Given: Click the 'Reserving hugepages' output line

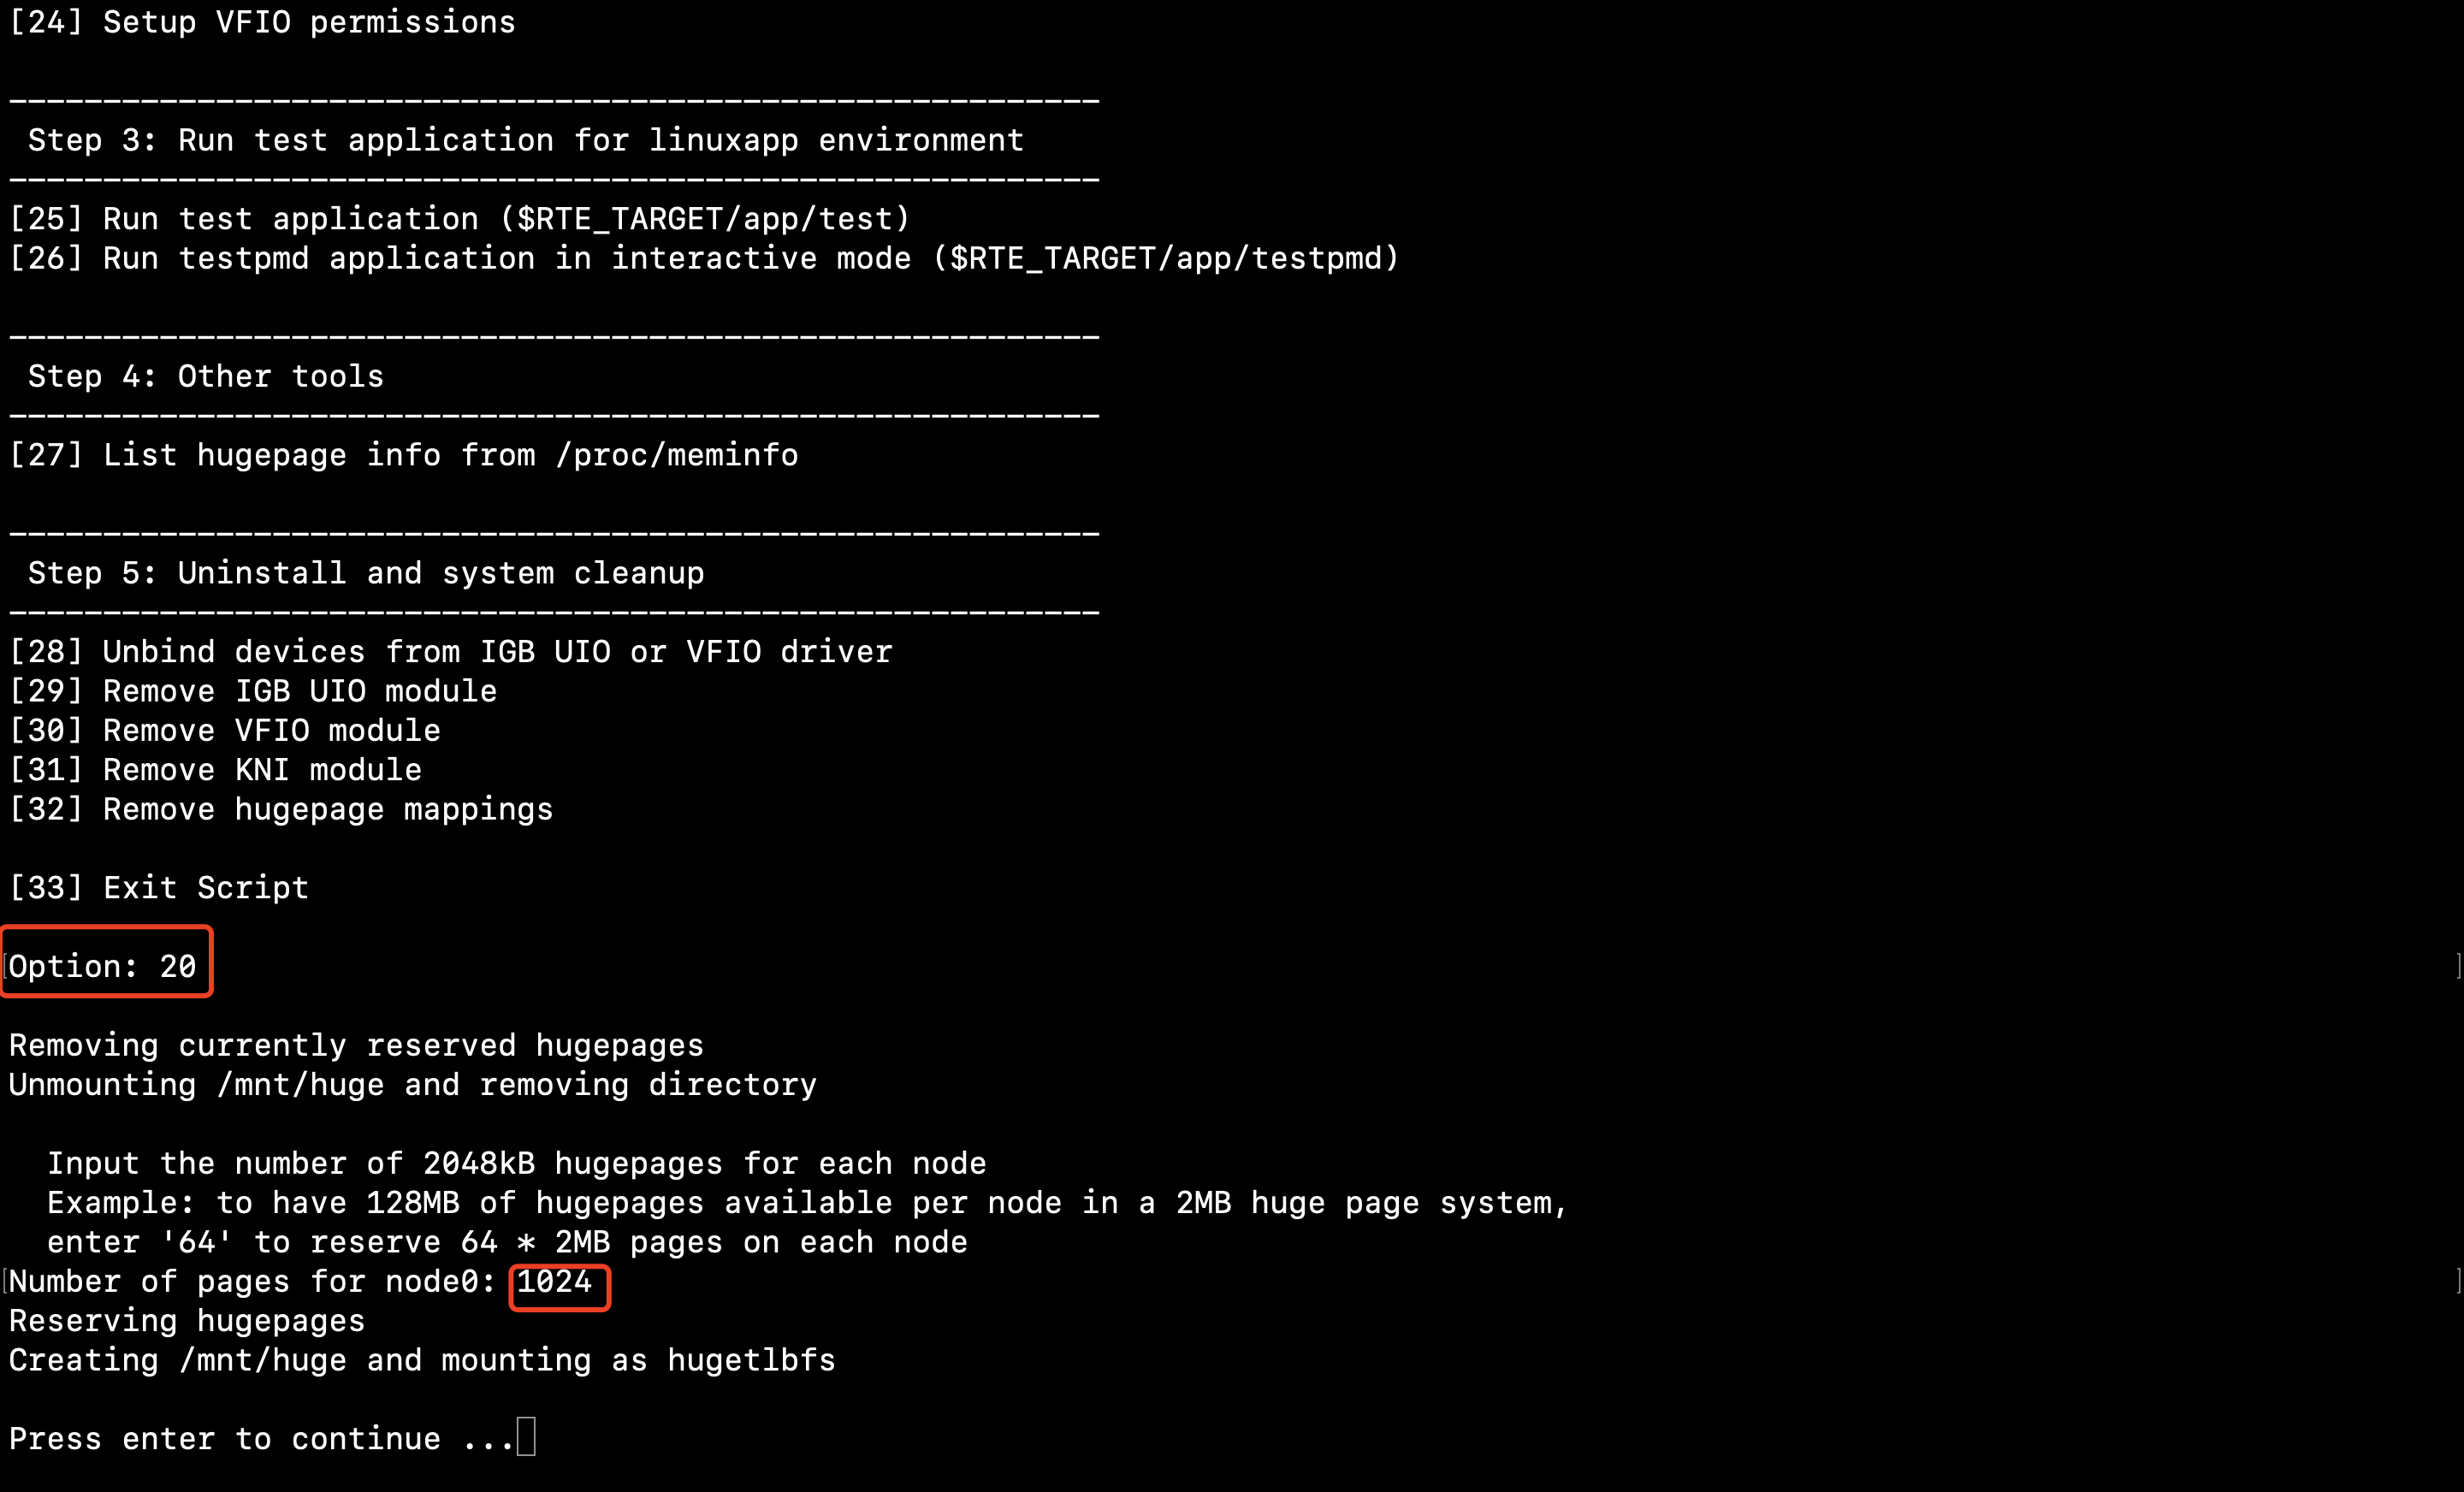Looking at the screenshot, I should tap(187, 1321).
